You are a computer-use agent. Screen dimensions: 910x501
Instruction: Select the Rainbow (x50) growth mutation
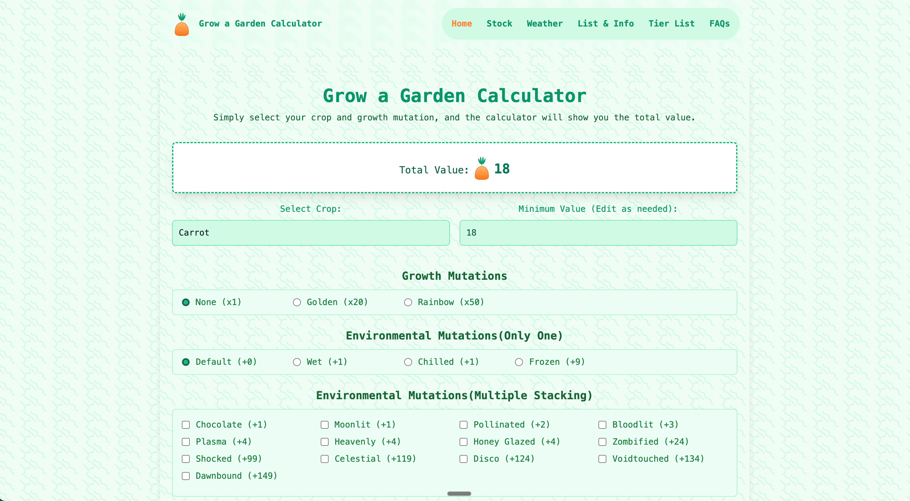[408, 302]
